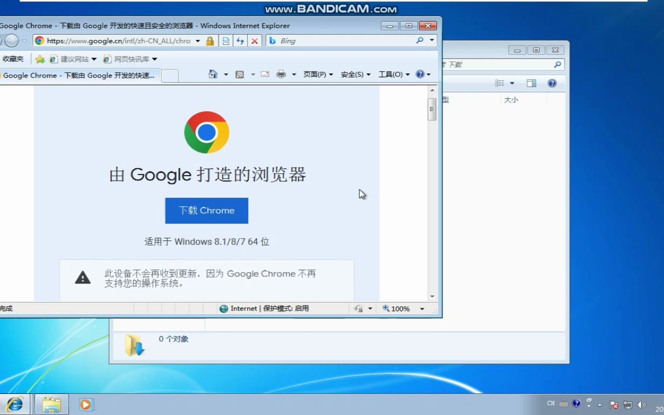Click the Internet protected mode zone status
Viewport: 664px width, 415px height.
tap(264, 309)
